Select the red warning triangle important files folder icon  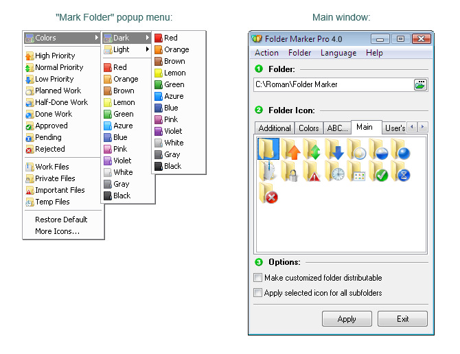[312, 171]
